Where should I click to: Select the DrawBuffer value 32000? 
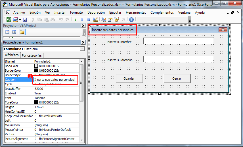(x=56, y=89)
